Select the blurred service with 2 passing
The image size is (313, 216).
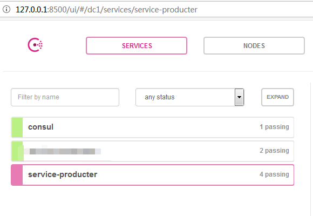click(153, 151)
